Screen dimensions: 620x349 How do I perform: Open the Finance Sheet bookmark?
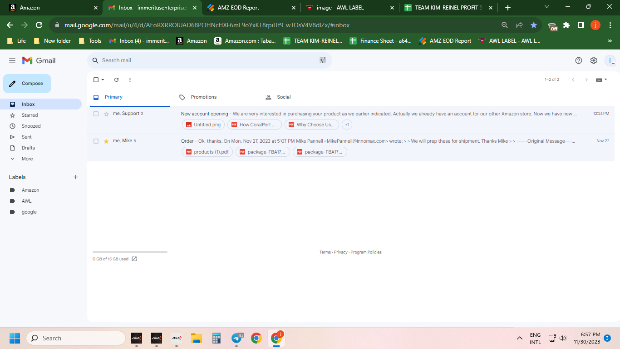[380, 41]
